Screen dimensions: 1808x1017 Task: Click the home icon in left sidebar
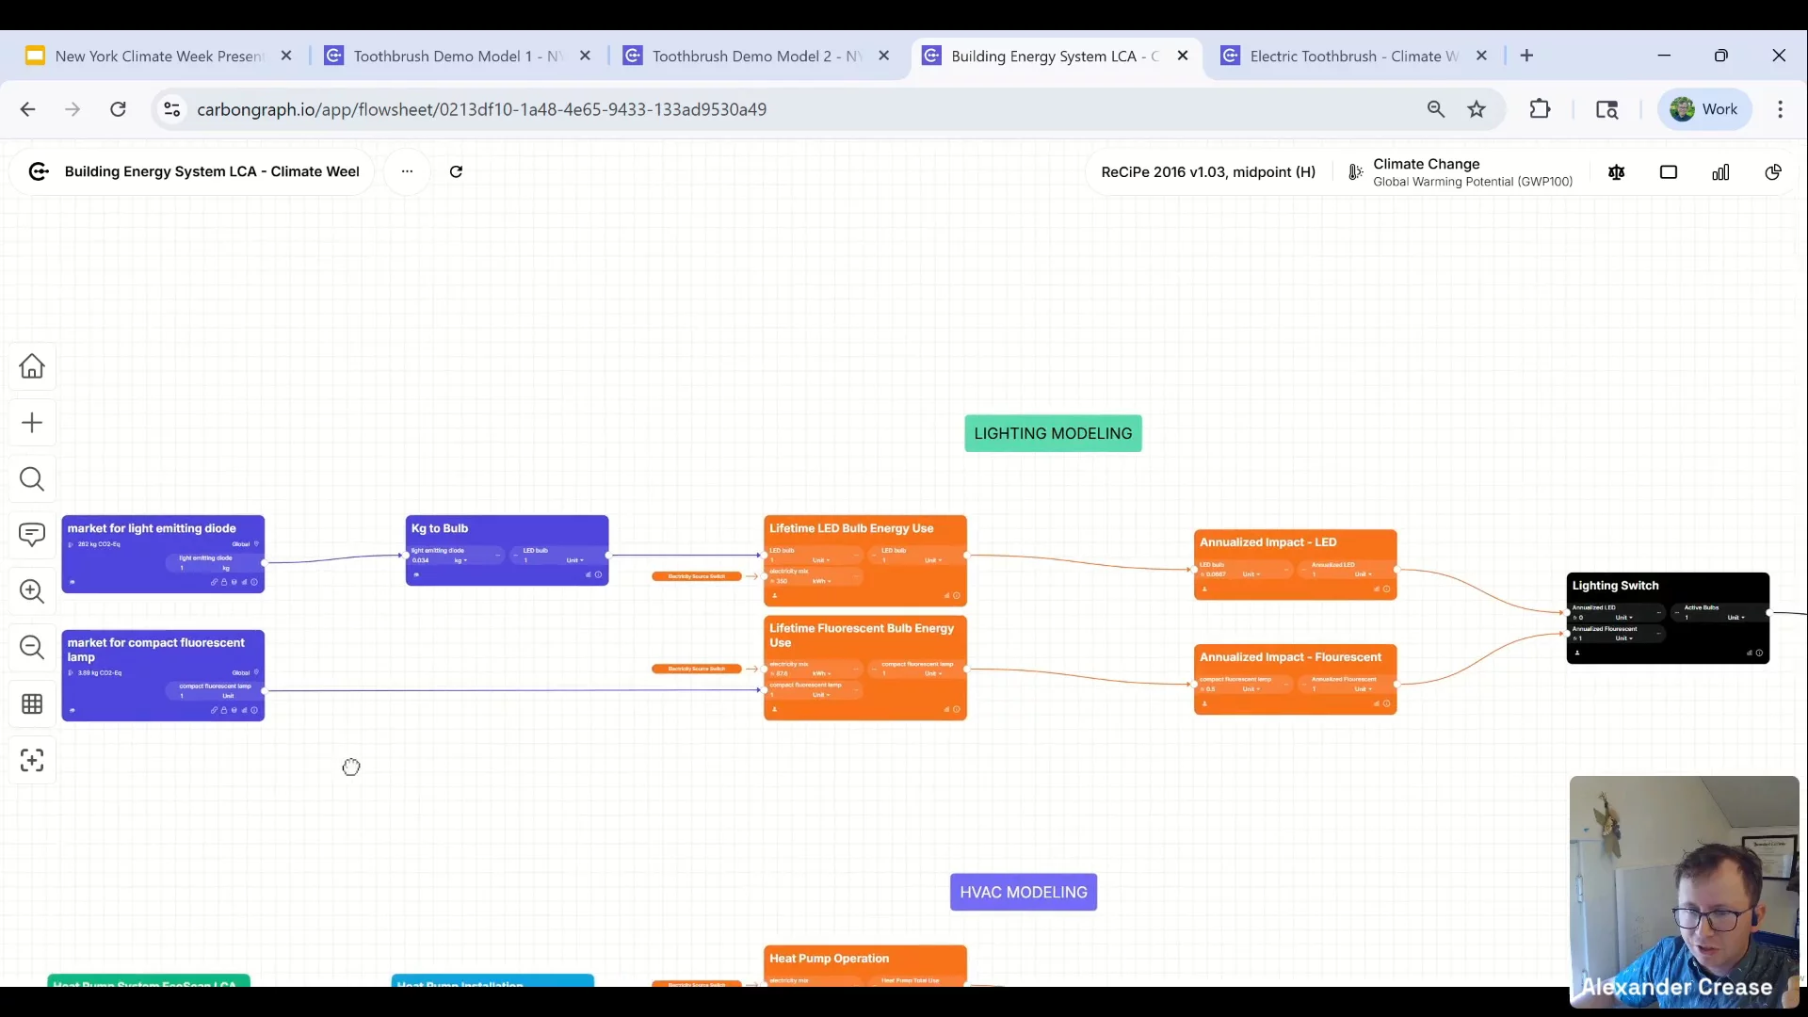coord(32,366)
